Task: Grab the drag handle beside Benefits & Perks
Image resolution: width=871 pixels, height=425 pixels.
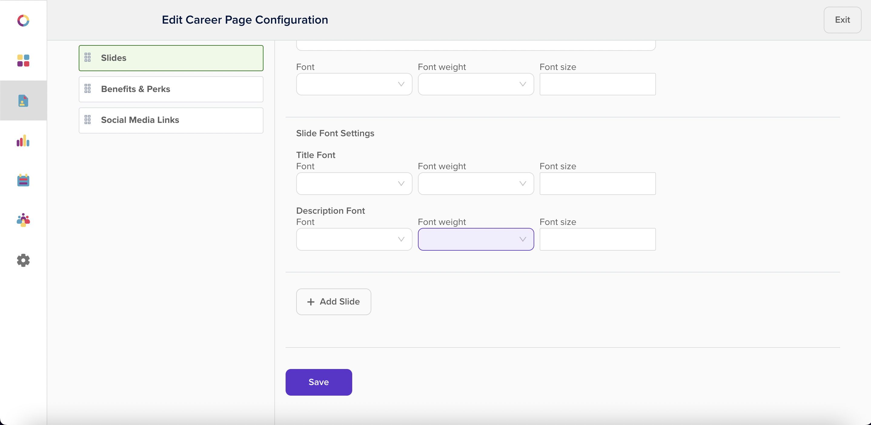Action: click(88, 88)
